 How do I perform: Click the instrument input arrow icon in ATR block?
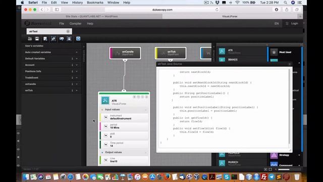point(105,117)
